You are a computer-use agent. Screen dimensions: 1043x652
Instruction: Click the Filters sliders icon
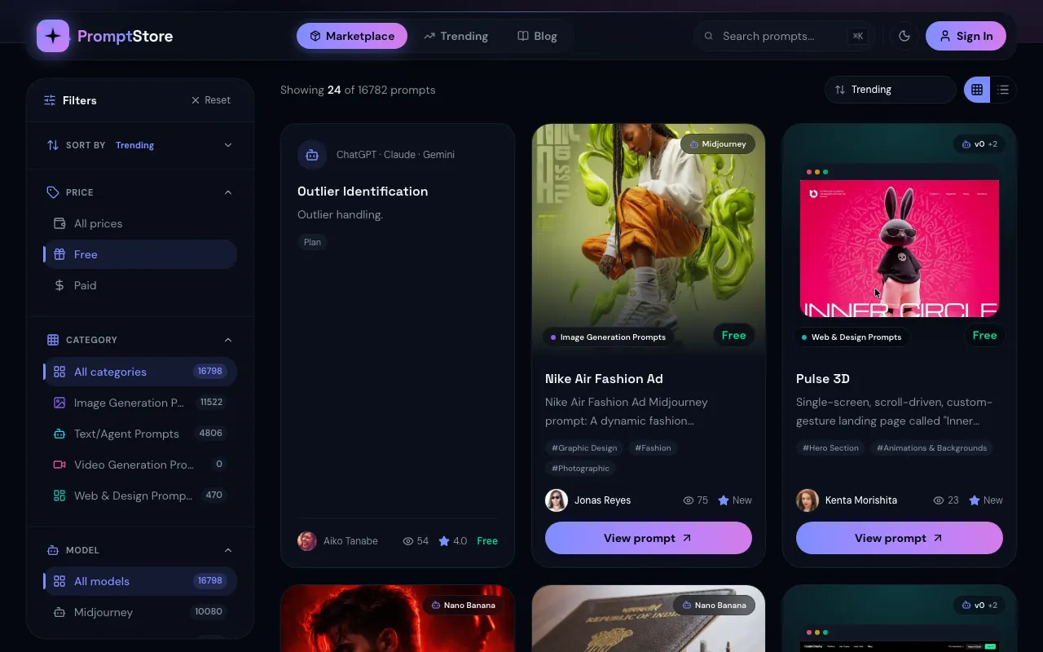(x=50, y=100)
